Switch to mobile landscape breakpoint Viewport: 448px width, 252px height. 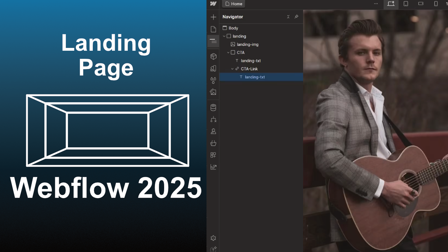[421, 4]
